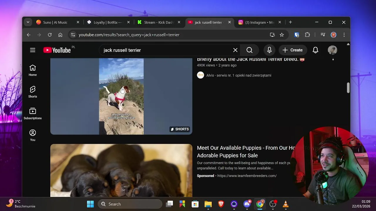Install app using the address bar install icon
The height and width of the screenshot is (211, 376).
[272, 35]
